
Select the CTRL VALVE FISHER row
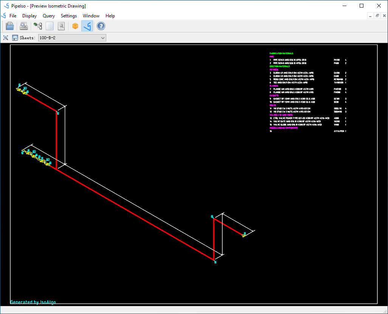[308, 118]
